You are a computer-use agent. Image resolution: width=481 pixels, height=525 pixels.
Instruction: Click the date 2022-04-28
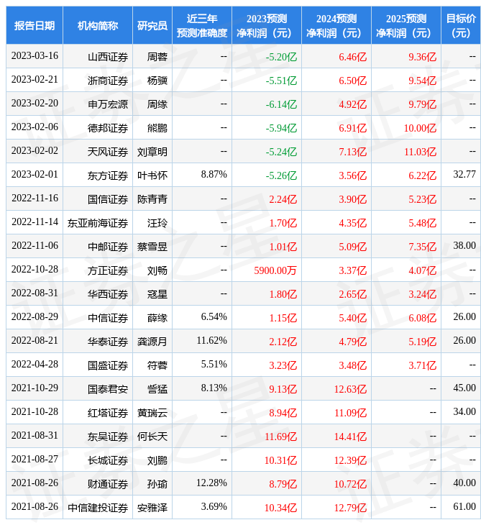click(35, 365)
